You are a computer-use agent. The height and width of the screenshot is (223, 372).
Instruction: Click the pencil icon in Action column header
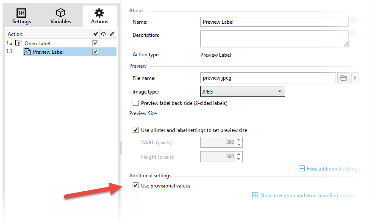click(112, 34)
